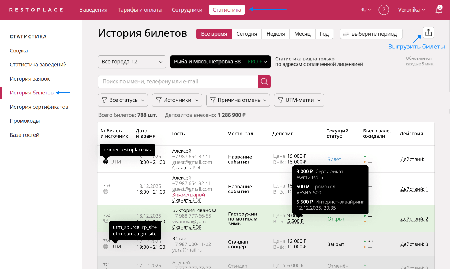Select "Сотрудники" in the top navigation
The height and width of the screenshot is (269, 450).
pyautogui.click(x=187, y=10)
